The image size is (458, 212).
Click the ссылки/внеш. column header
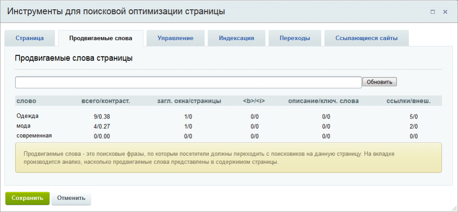pos(409,101)
